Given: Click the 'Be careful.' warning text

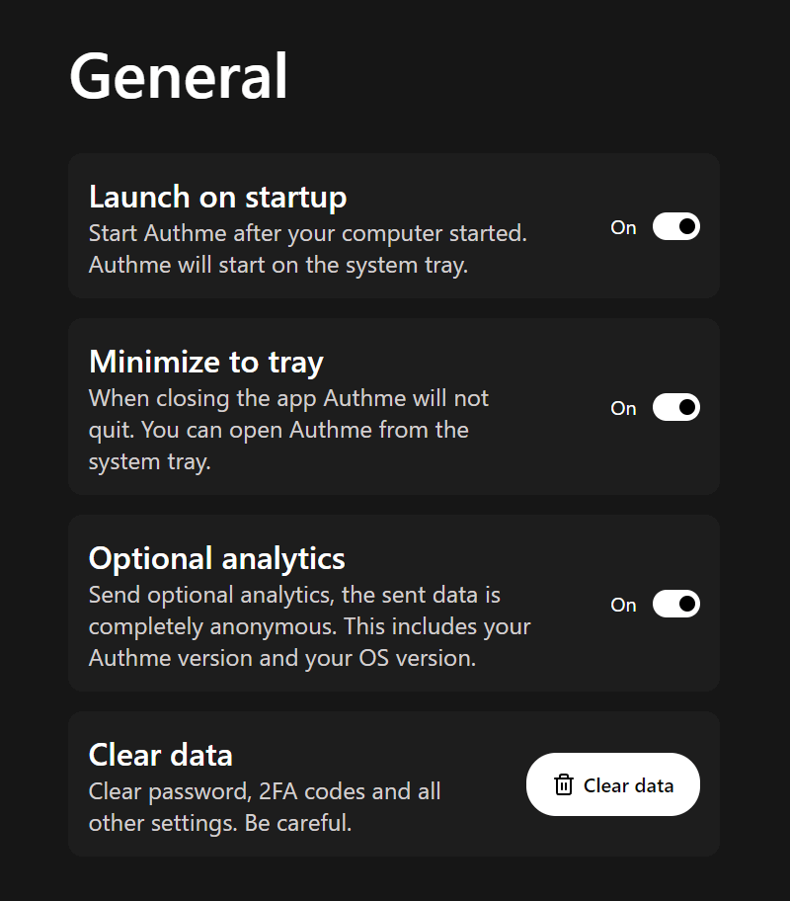Looking at the screenshot, I should click(298, 823).
